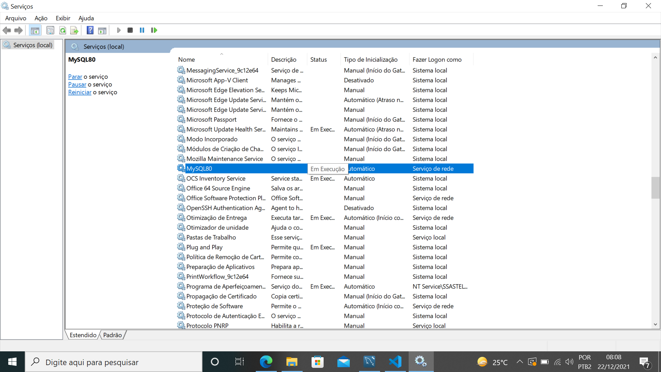Select the Microsoft App-V Client service
661x372 pixels.
325,80
